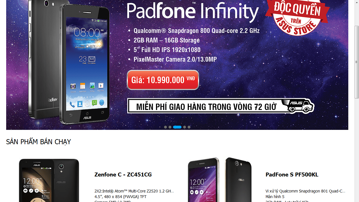Screen dimensions: 359x202
Task: Click the ASUS delivery truck icon
Action: point(297,105)
